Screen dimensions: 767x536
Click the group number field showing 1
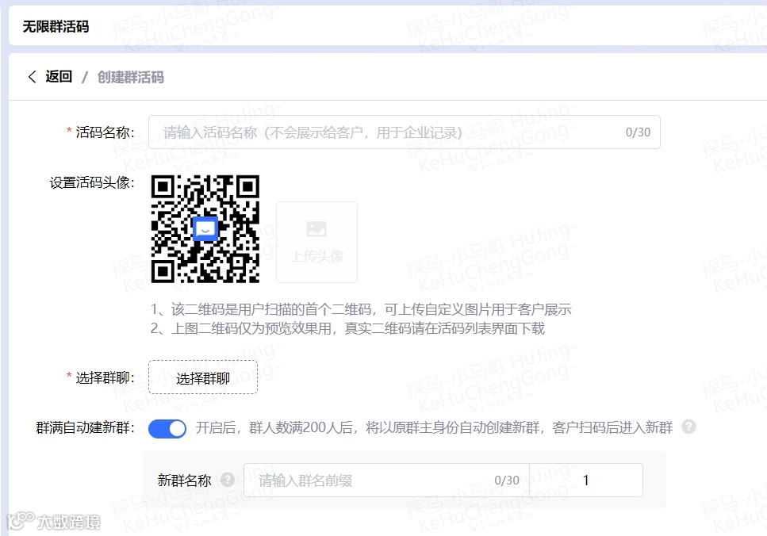[586, 480]
